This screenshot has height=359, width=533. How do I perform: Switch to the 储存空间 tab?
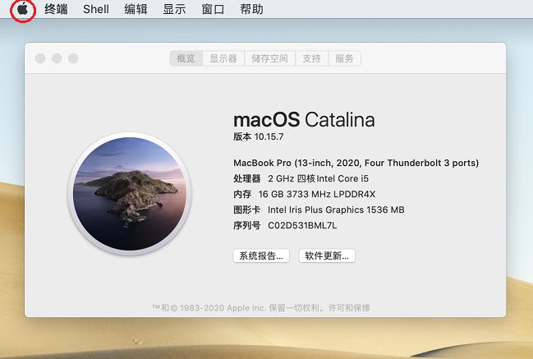click(269, 58)
